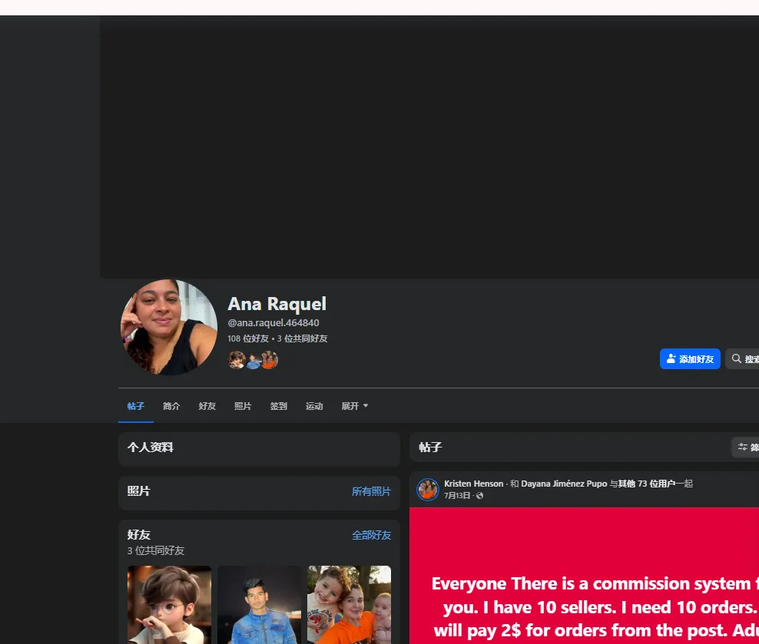Click the Ana Raquel profile name
Image resolution: width=759 pixels, height=644 pixels.
[277, 304]
